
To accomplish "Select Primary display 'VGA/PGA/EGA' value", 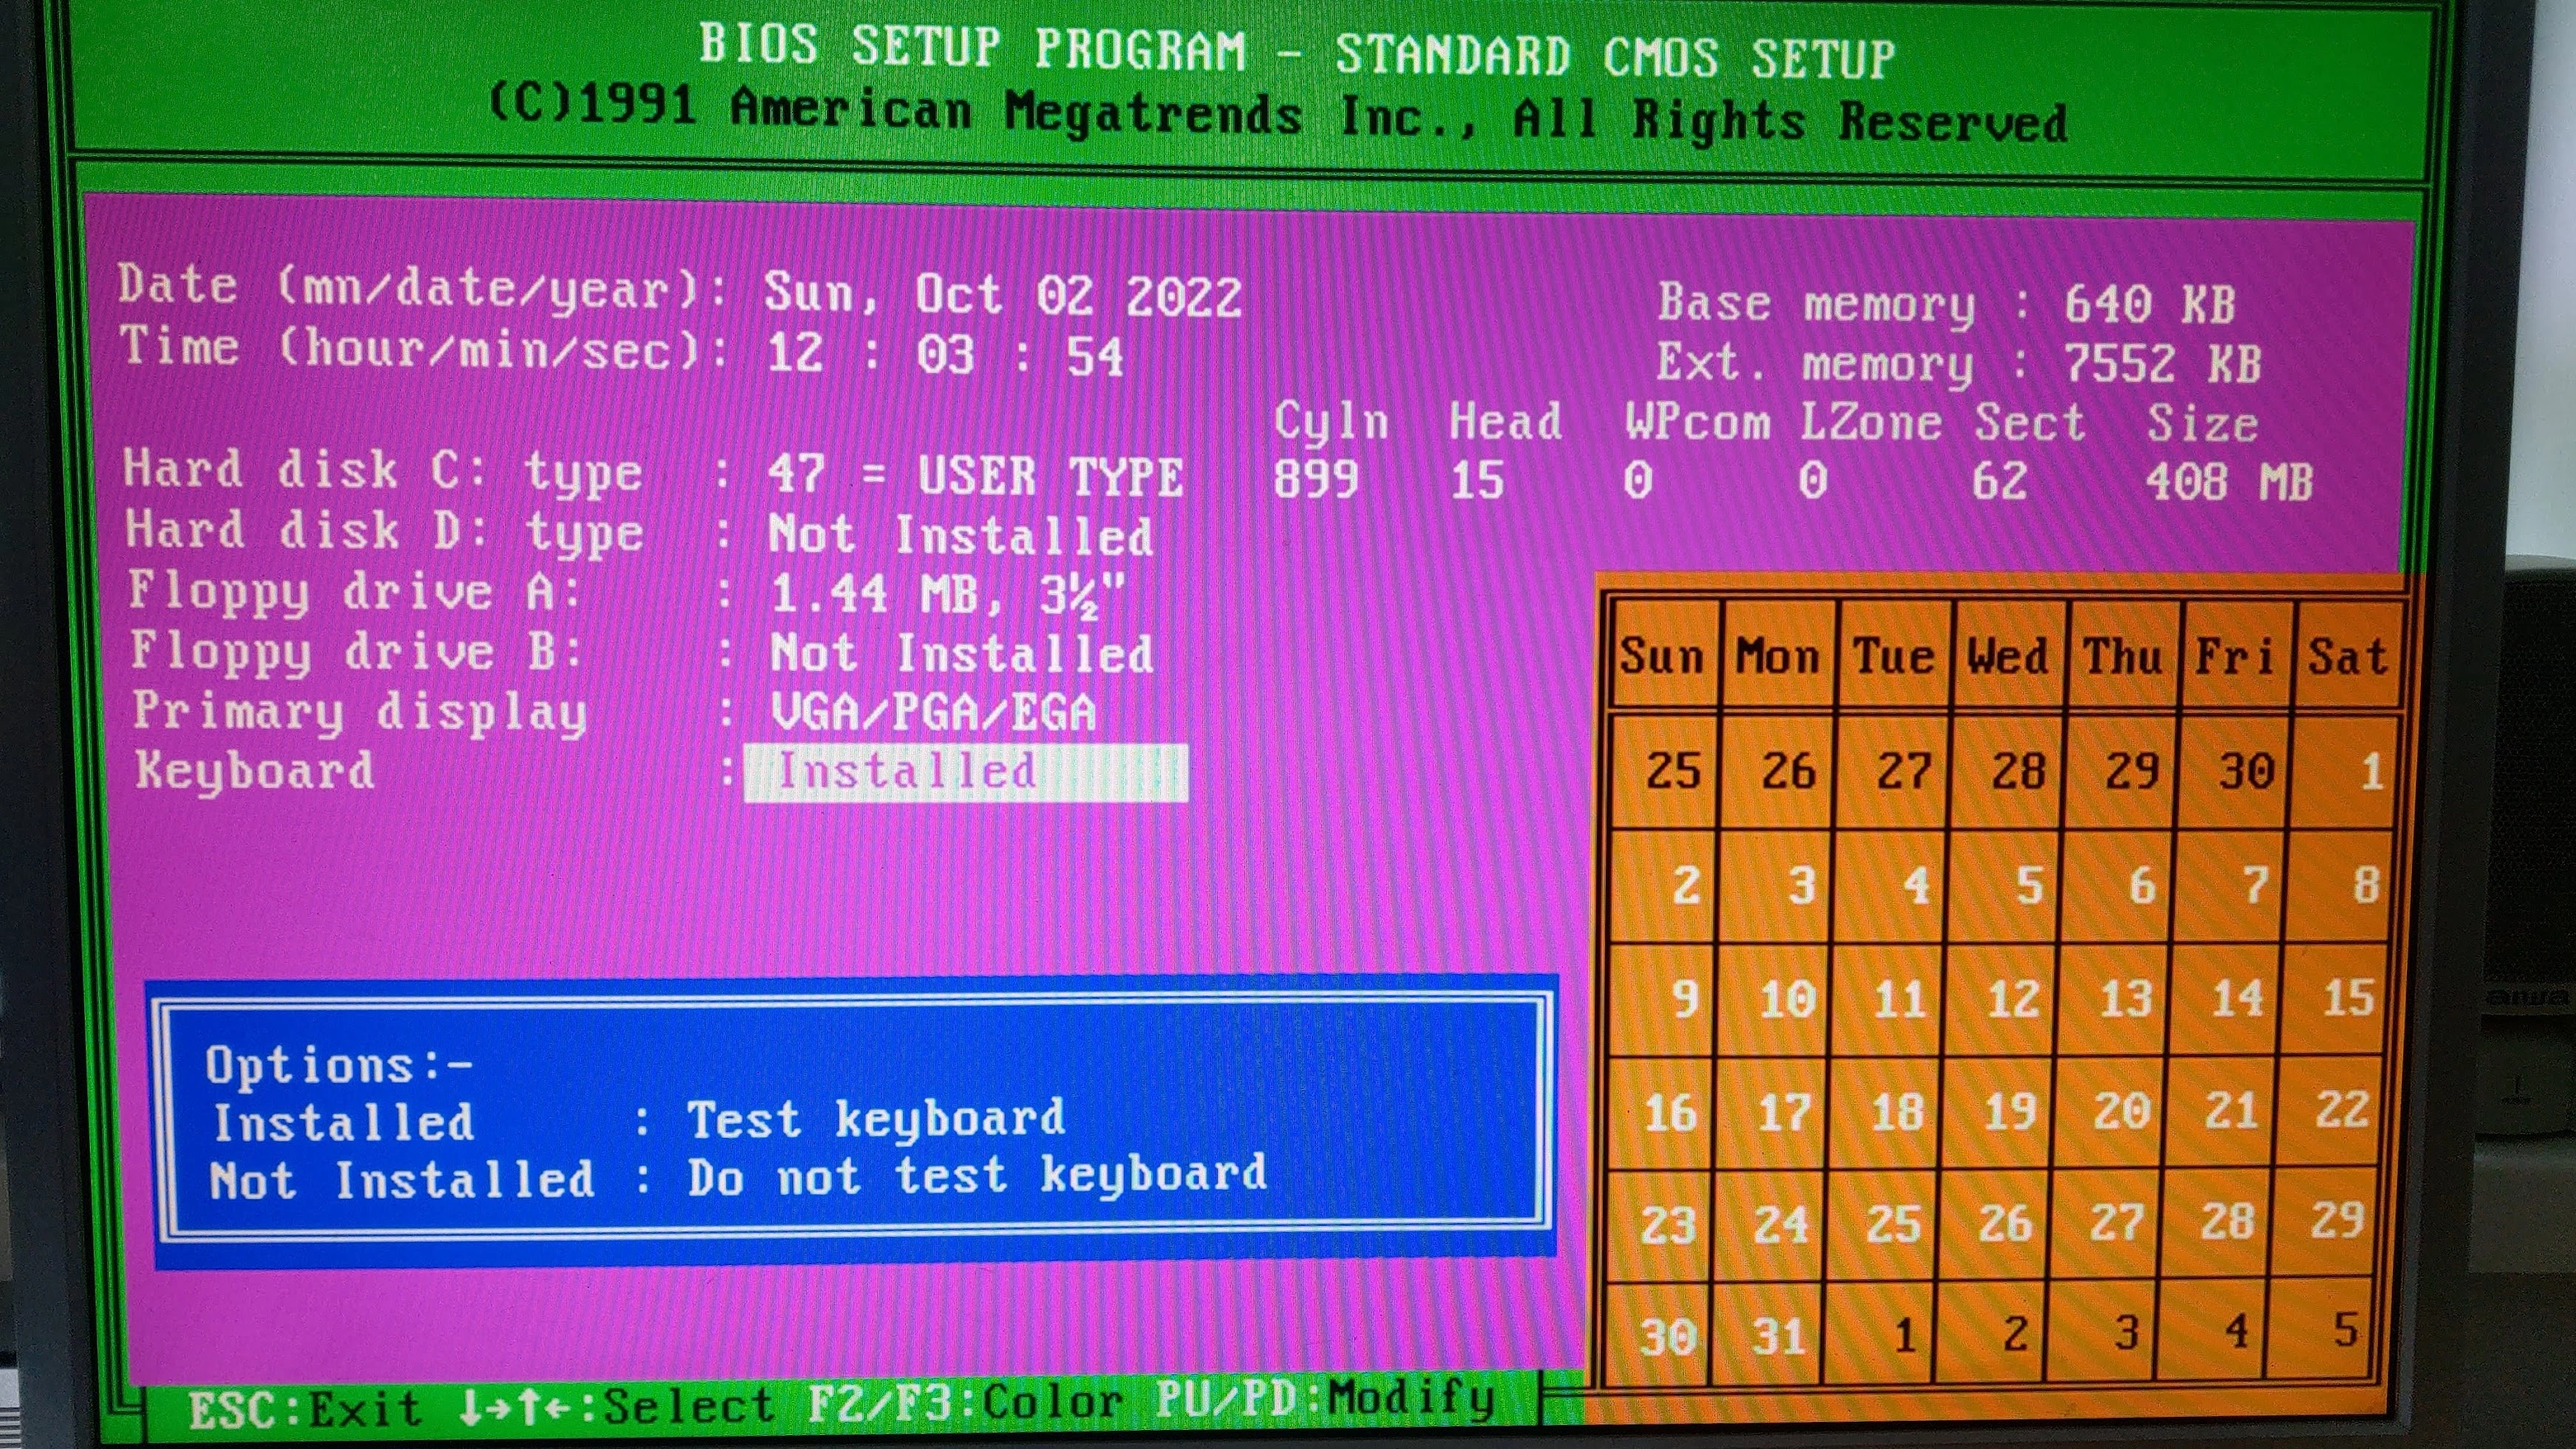I will point(933,713).
